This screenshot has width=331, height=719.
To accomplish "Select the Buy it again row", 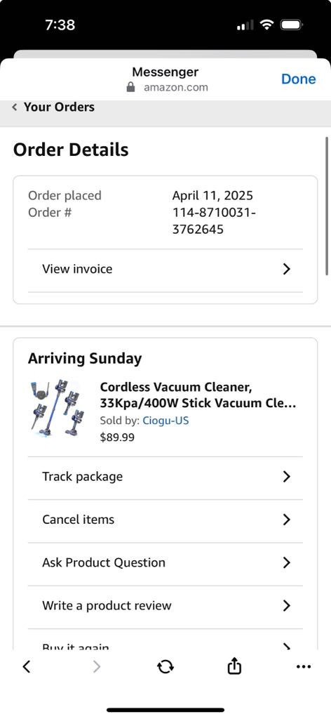I will pos(165,640).
